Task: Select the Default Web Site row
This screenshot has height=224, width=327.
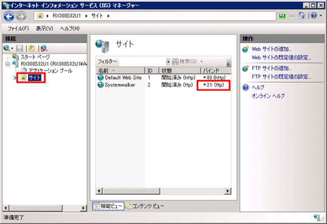Action: click(x=163, y=78)
